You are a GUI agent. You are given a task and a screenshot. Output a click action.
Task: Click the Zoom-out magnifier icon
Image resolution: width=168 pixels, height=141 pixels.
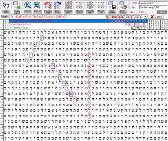click(x=37, y=5)
